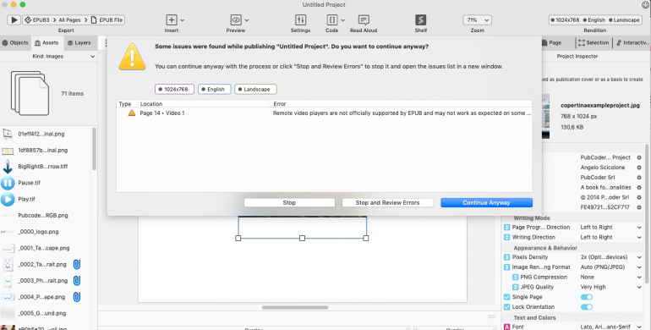Uncheck the Lock Orientation checkbox
The height and width of the screenshot is (330, 651).
[507, 307]
